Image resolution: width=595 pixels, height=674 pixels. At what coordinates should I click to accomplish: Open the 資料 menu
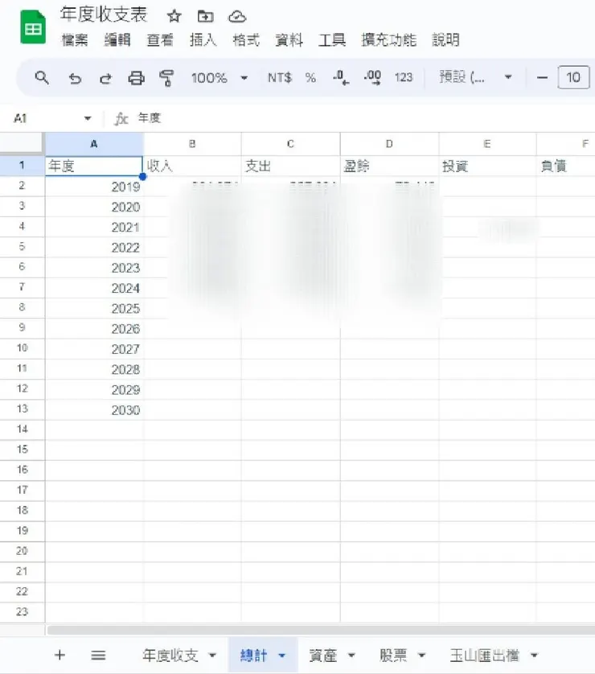tap(289, 40)
